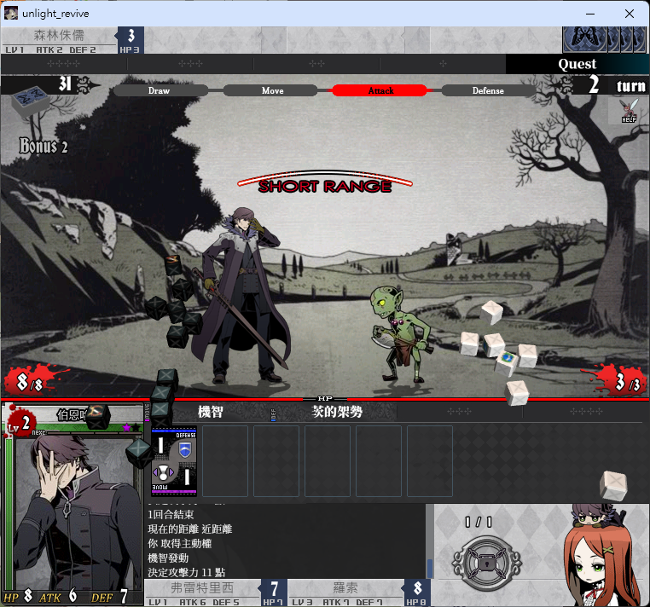Click the enemy HP 3 badge
Viewport: 650px width, 607px height.
[131, 40]
